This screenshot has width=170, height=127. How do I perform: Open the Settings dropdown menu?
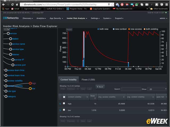(x=95, y=18)
